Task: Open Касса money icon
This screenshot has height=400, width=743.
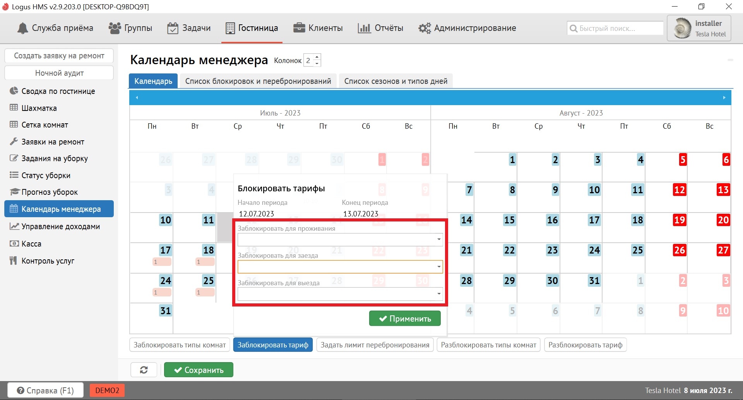Action: coord(14,243)
